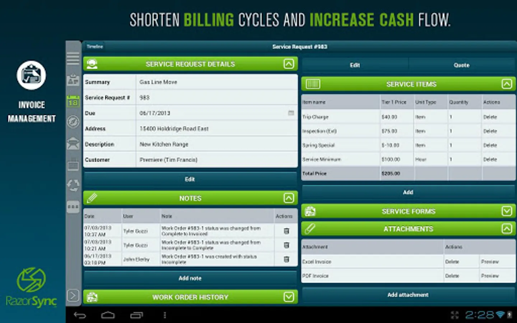Tap the Android back button
Screen dimensions: 517x323
pos(80,315)
